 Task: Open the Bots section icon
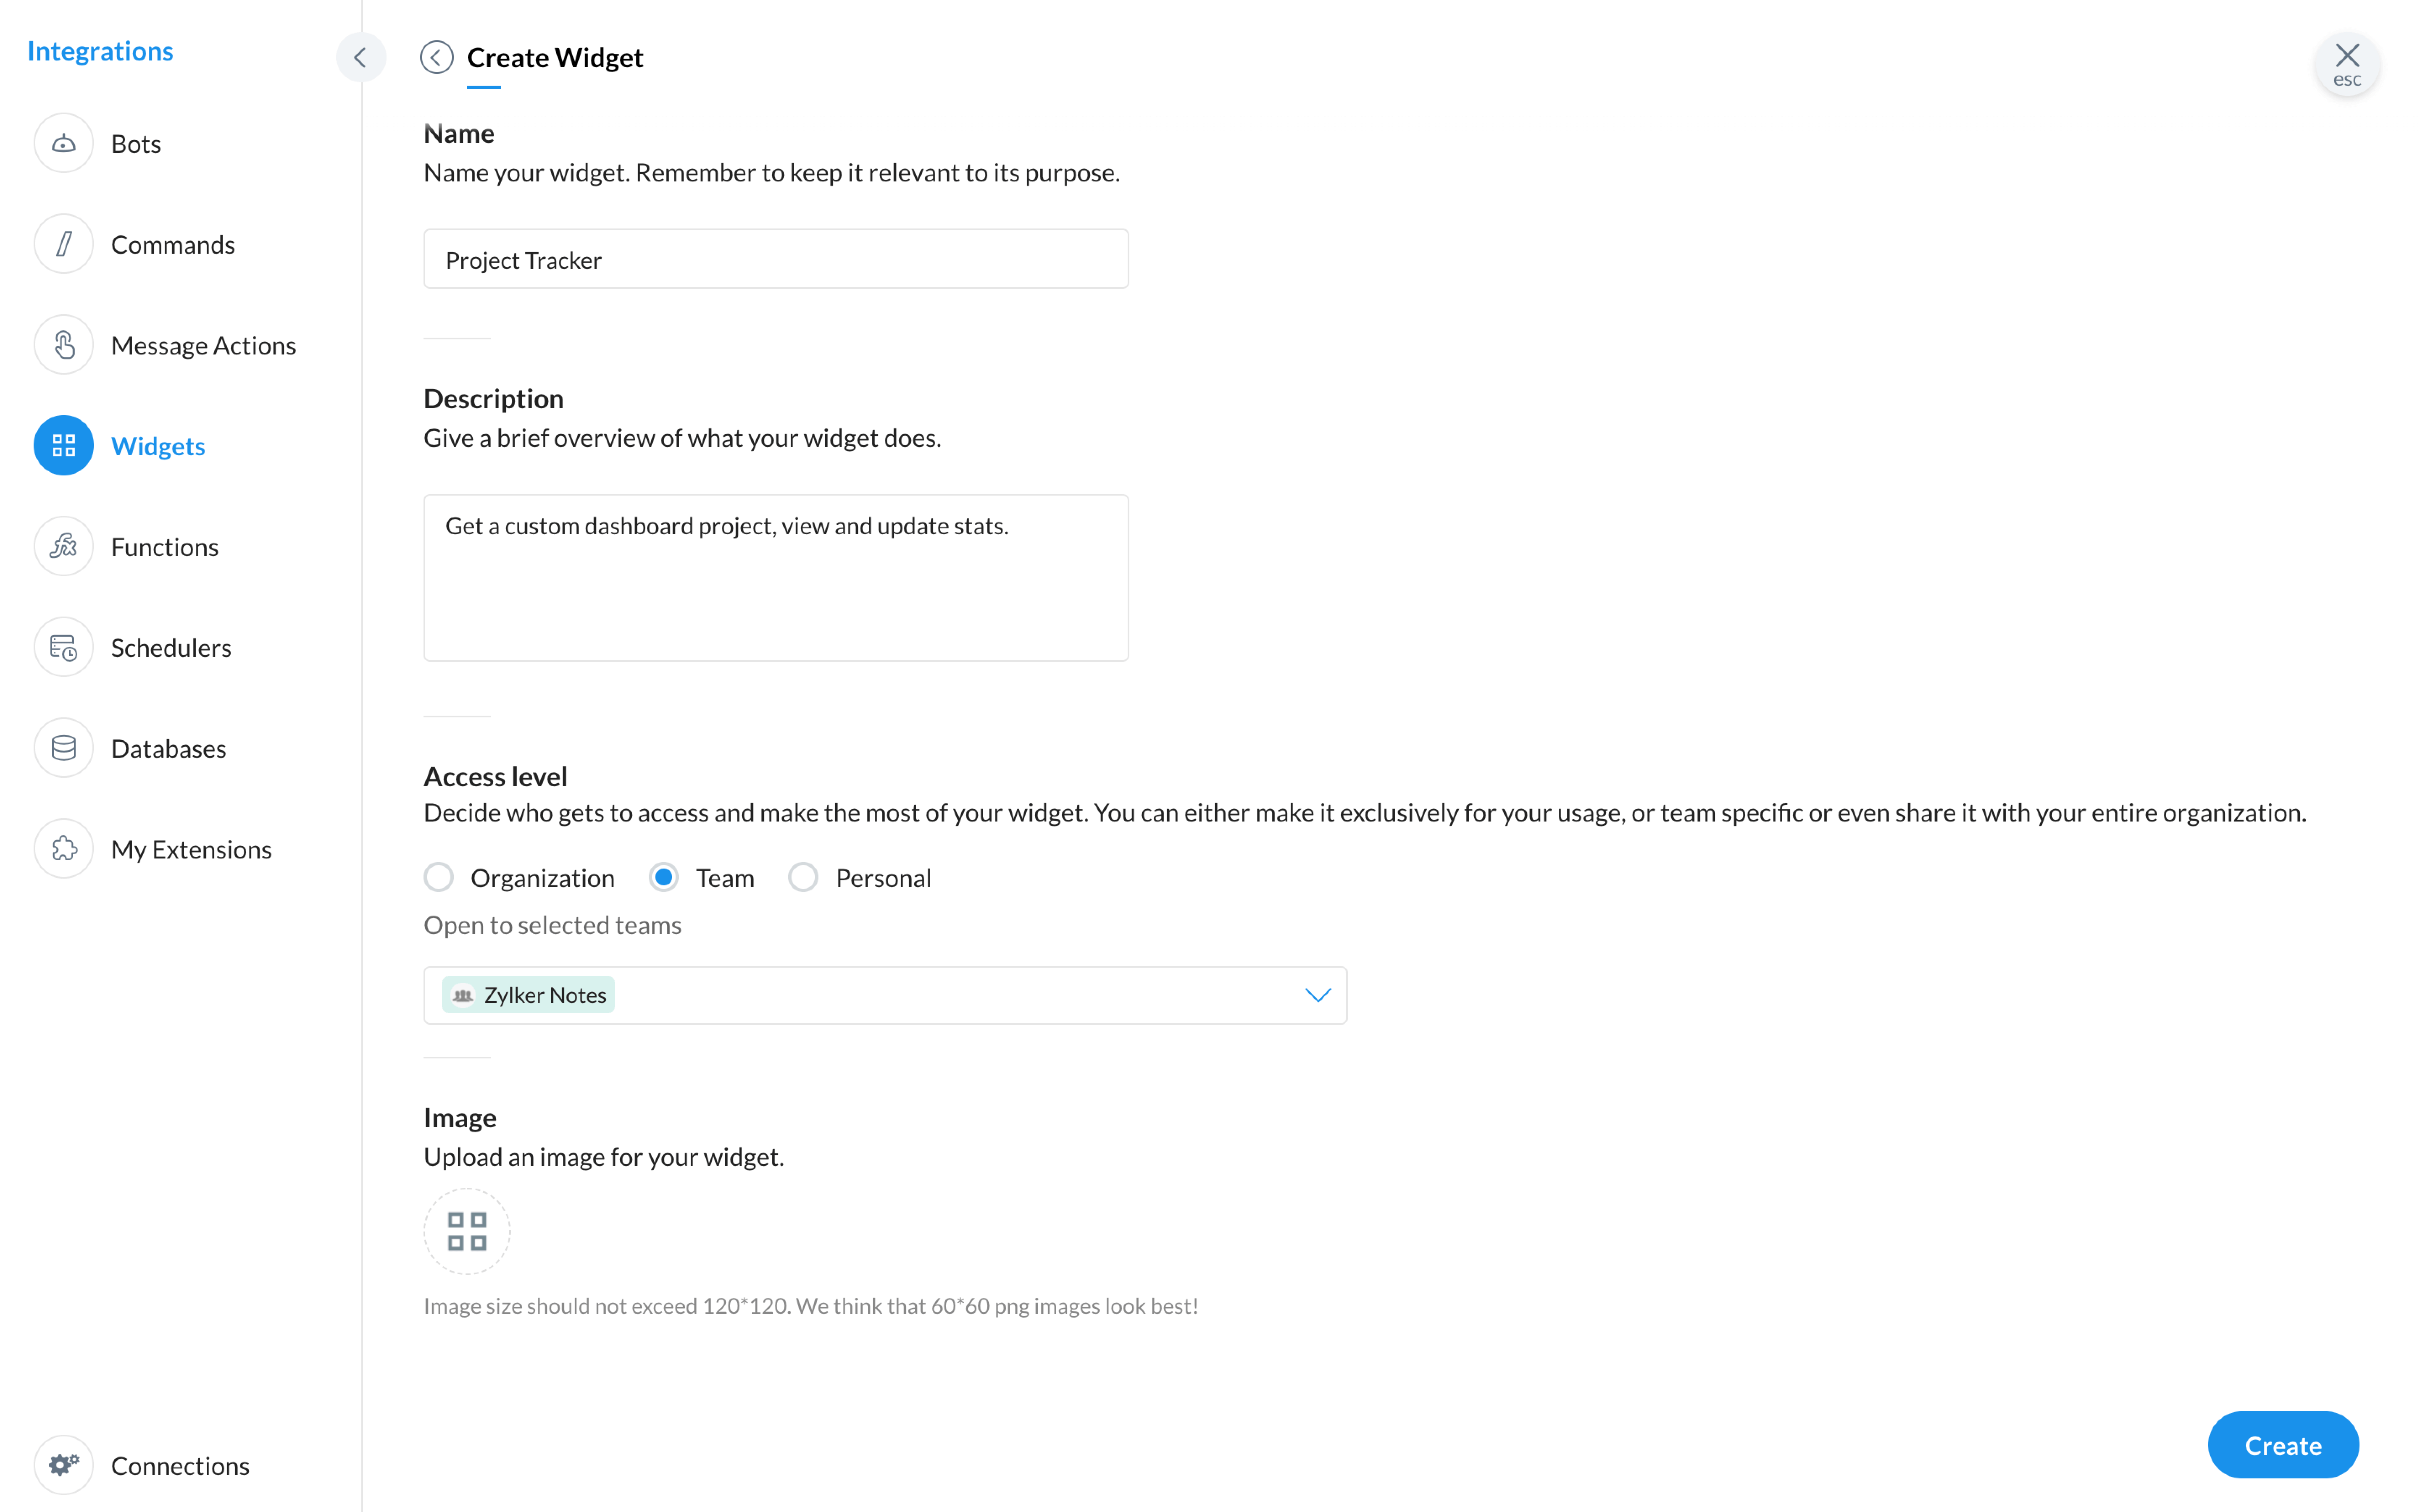[x=63, y=143]
